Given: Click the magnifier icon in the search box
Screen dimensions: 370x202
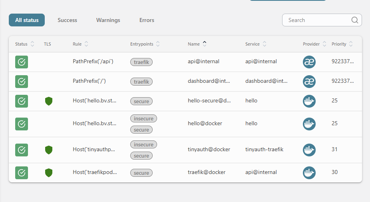Looking at the screenshot, I should pos(354,20).
